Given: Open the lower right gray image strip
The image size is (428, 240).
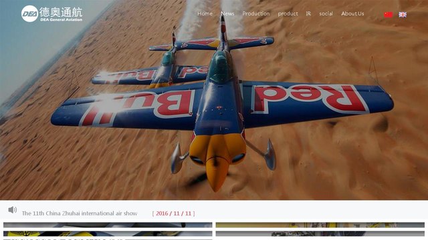Looking at the screenshot, I should [320, 234].
